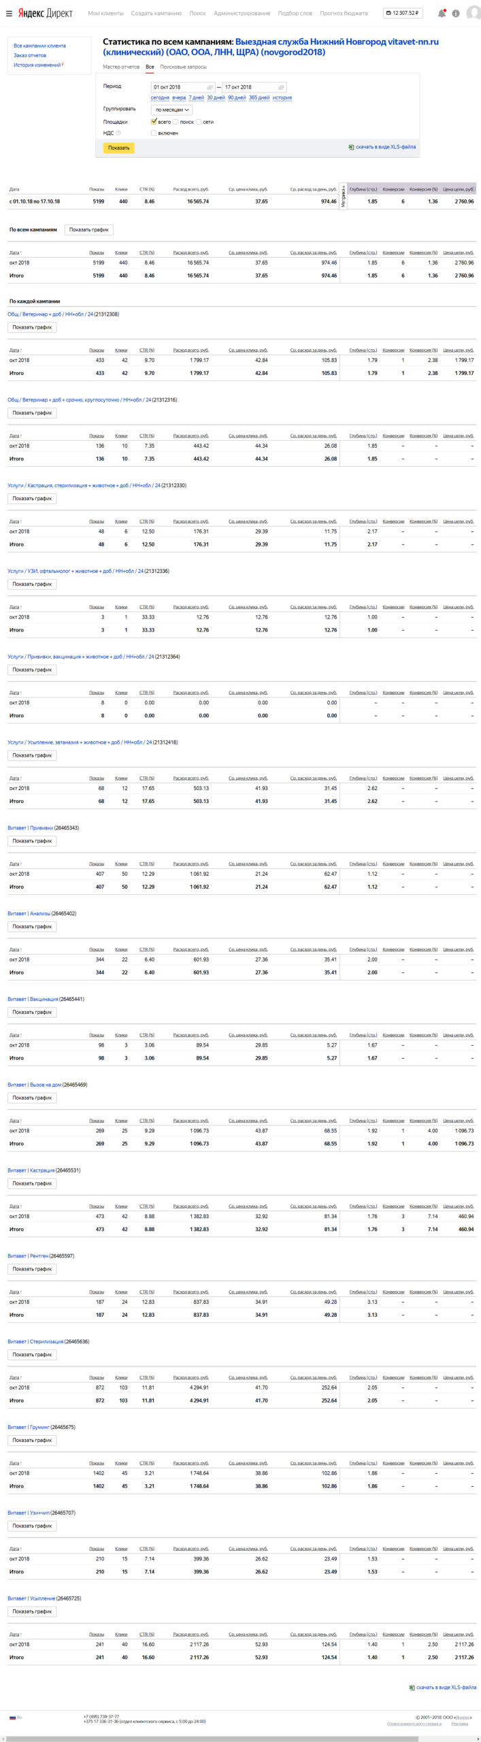The height and width of the screenshot is (1742, 481).
Task: Toggle the НДС включен checkbox
Action: (x=154, y=133)
